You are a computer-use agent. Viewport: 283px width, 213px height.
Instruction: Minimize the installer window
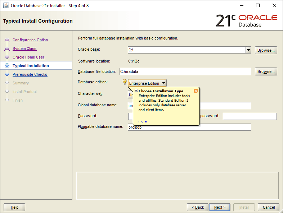coord(242,6)
